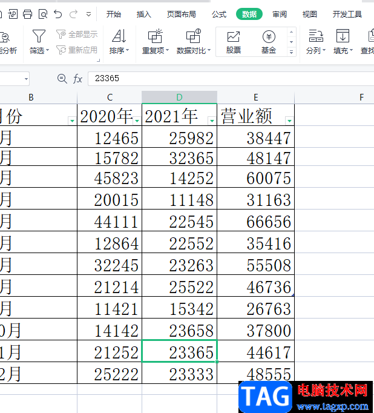Click the save-as icon in quick access toolbar

coord(13,14)
